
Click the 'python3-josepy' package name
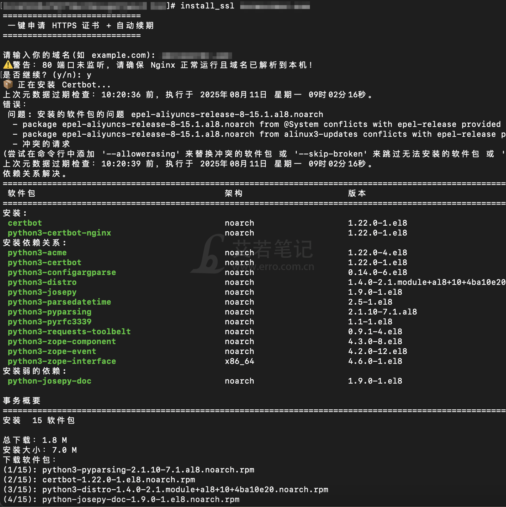tap(42, 292)
